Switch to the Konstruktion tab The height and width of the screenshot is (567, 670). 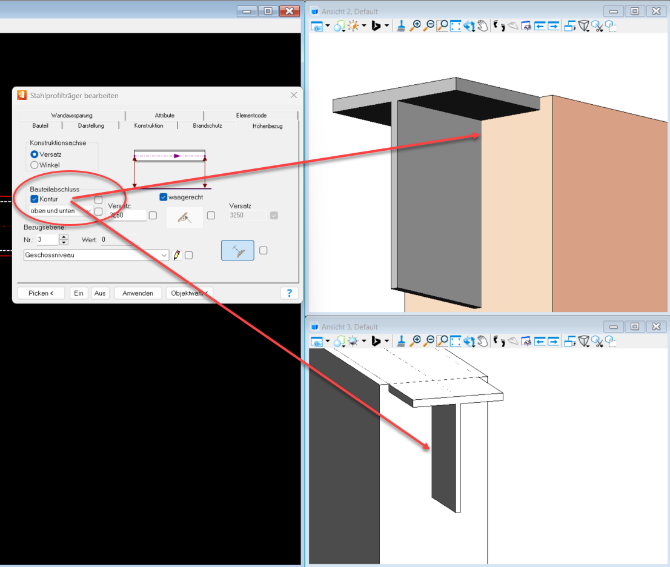click(148, 125)
